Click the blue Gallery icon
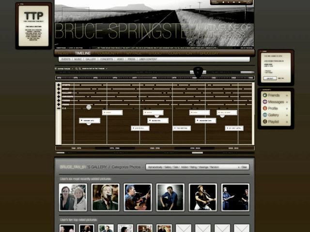The height and width of the screenshot is (232, 310). tap(265, 115)
